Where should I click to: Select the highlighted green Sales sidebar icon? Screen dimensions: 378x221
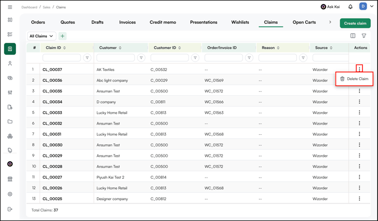coord(10,49)
